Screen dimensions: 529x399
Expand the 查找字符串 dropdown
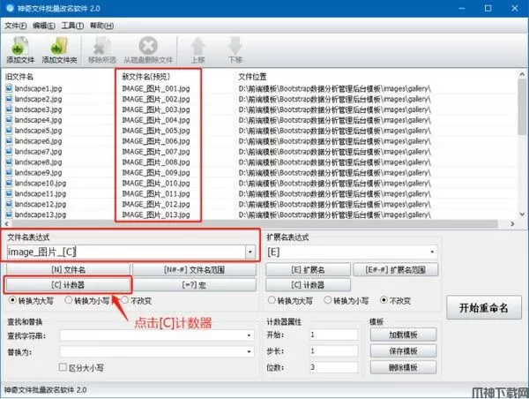coord(249,335)
